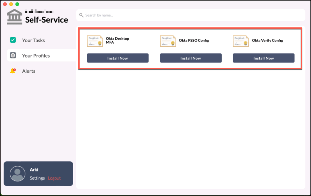
Task: Go to the Alerts section
Action: click(29, 71)
